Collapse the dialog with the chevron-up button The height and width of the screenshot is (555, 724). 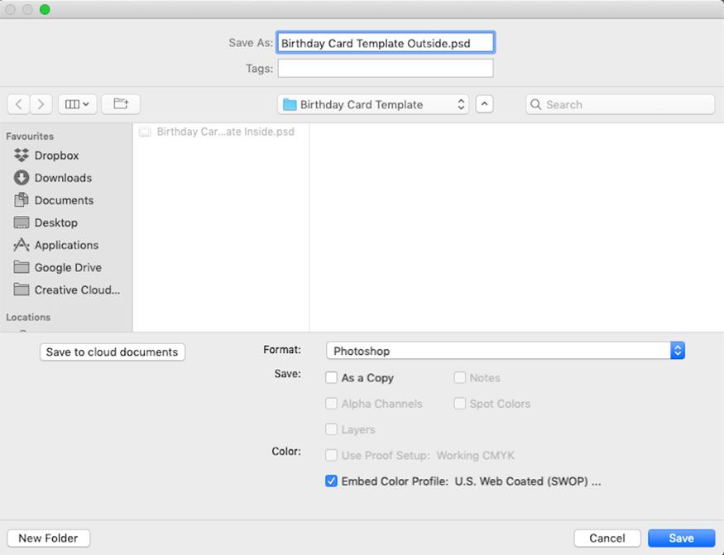484,104
